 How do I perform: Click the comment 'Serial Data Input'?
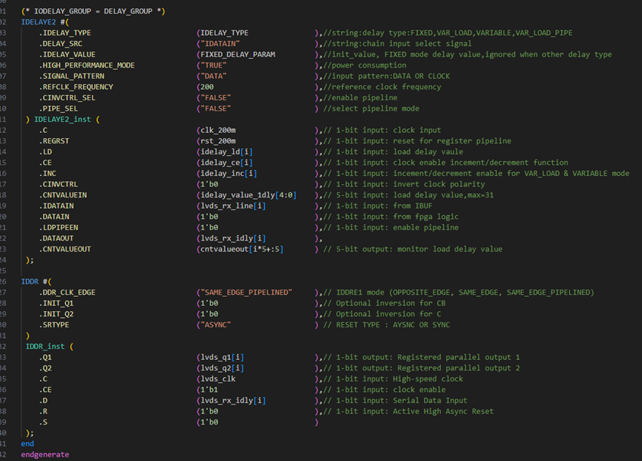(430, 401)
